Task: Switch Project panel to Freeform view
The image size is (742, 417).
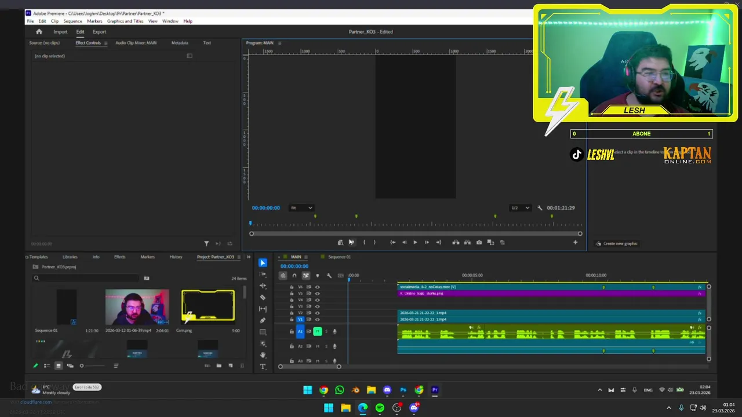Action: [x=70, y=366]
